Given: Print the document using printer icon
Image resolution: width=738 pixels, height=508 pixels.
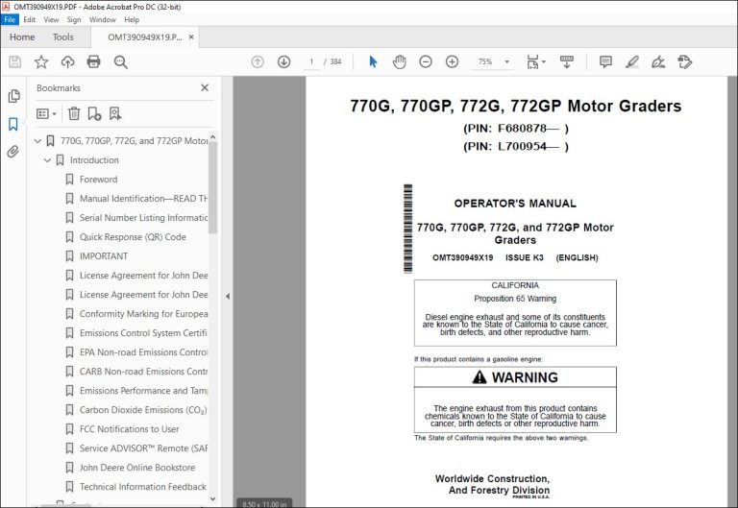Looking at the screenshot, I should click(93, 61).
